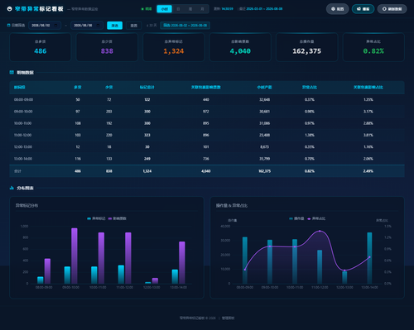Viewport: 414px width, 330px height.
Task: Click the 08:00-09:00 cell in the table
Action: tap(23, 99)
